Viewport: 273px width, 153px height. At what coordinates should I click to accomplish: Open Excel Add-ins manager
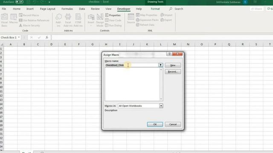coord(68,20)
